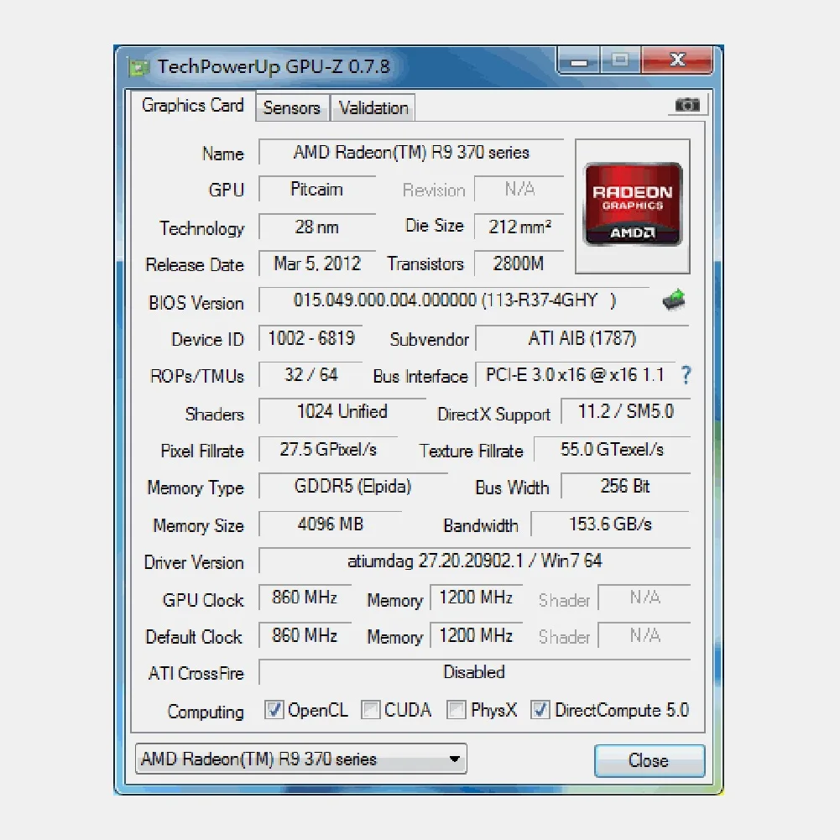Click the GPU Clock value 860 MHz
The height and width of the screenshot is (840, 840).
[x=305, y=597]
